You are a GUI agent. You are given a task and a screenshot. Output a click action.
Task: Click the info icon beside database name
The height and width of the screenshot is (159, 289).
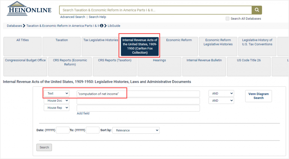[102, 26]
